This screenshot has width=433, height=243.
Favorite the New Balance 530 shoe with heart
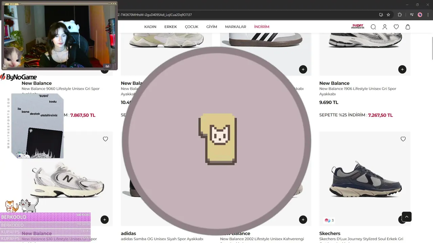tap(106, 139)
